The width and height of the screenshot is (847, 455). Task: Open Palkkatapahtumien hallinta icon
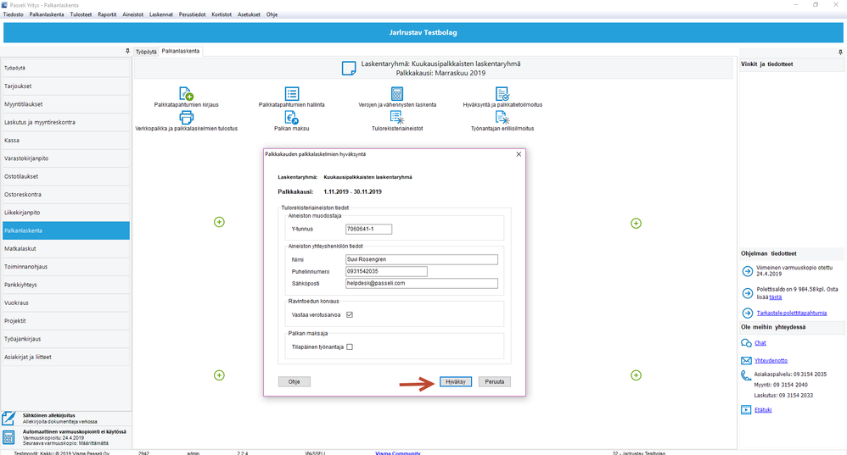click(x=292, y=94)
